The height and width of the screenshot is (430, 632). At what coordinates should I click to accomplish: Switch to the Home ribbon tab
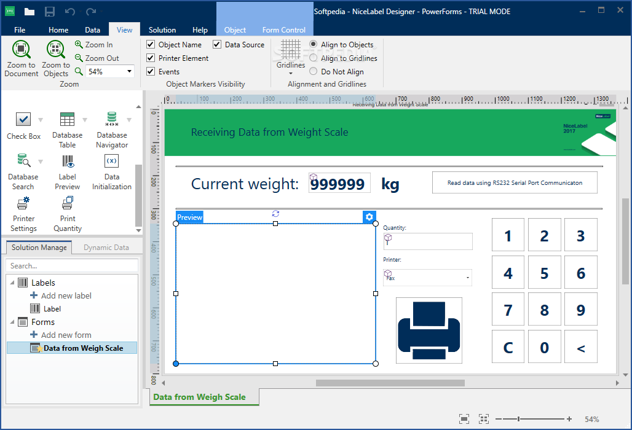tap(58, 30)
